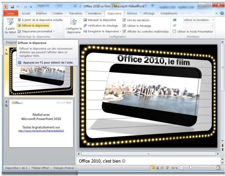
Task: Save the presentation with the floppy disk icon
Action: click(x=12, y=7)
